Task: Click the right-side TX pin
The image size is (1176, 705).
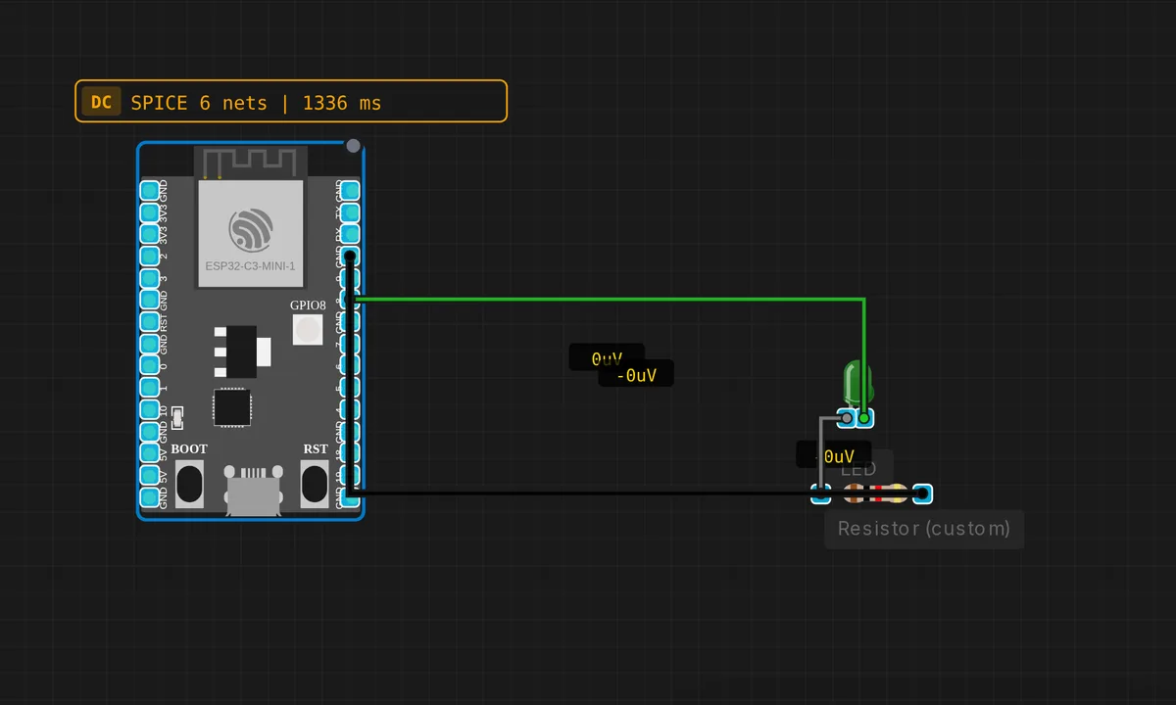Action: 350,211
